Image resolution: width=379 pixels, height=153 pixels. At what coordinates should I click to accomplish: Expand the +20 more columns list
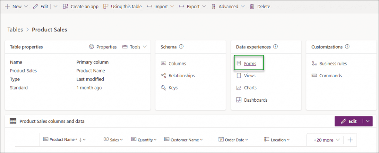[326, 140]
